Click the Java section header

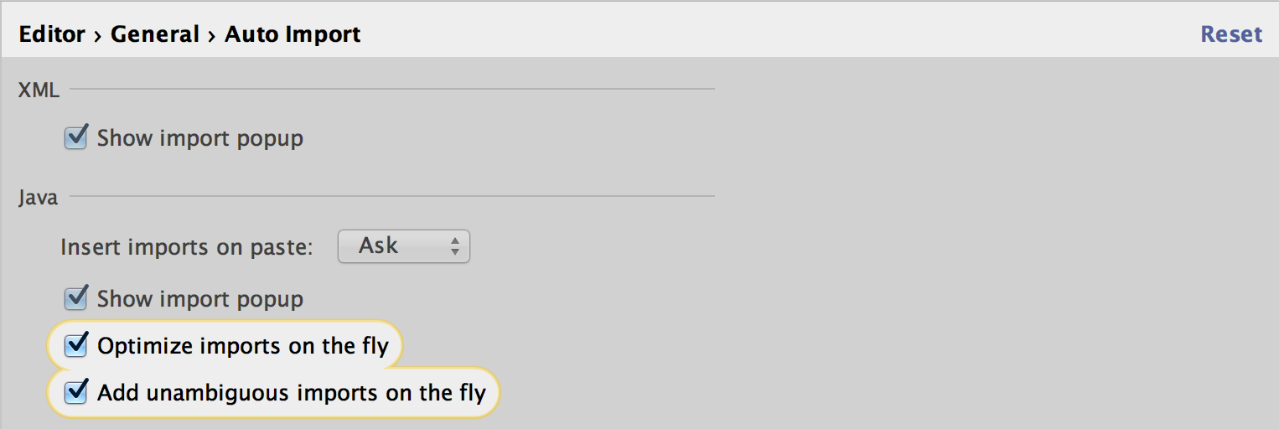38,198
